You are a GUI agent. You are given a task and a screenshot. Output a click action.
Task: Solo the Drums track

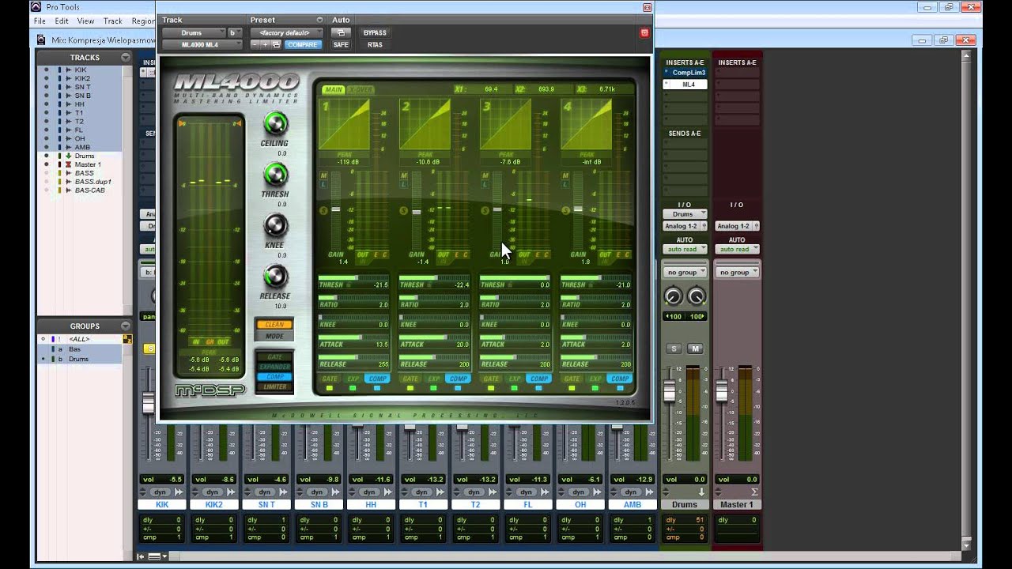(674, 349)
